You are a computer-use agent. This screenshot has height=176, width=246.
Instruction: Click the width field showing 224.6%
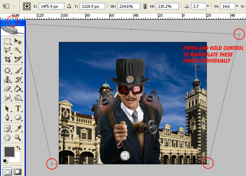[129, 6]
